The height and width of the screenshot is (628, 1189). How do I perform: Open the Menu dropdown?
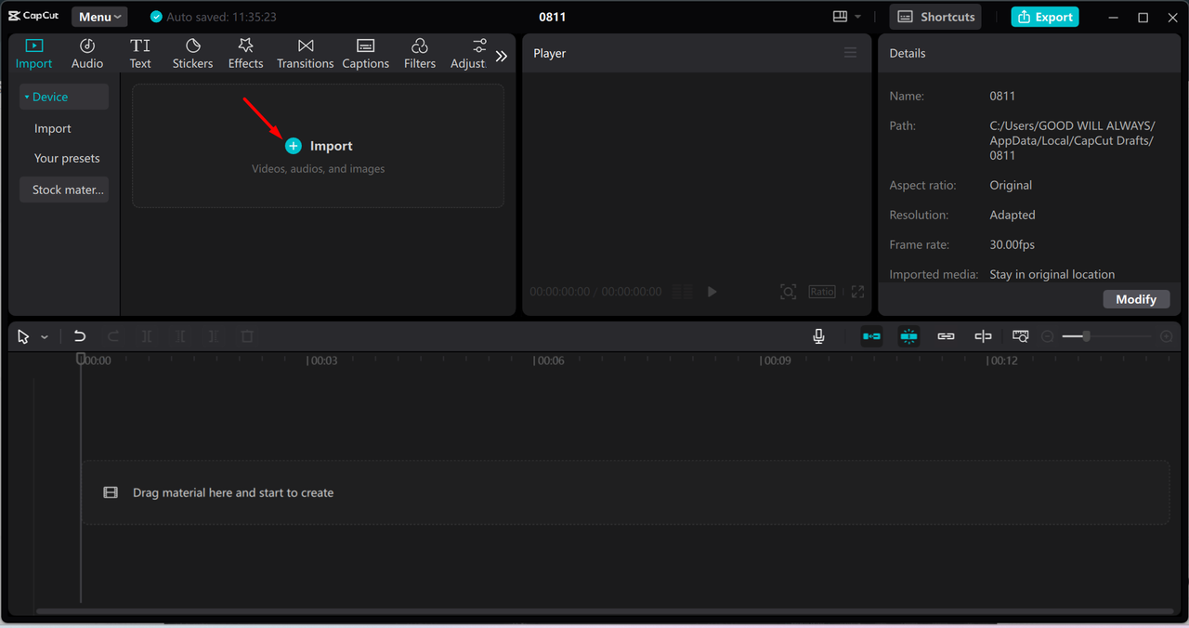[99, 17]
